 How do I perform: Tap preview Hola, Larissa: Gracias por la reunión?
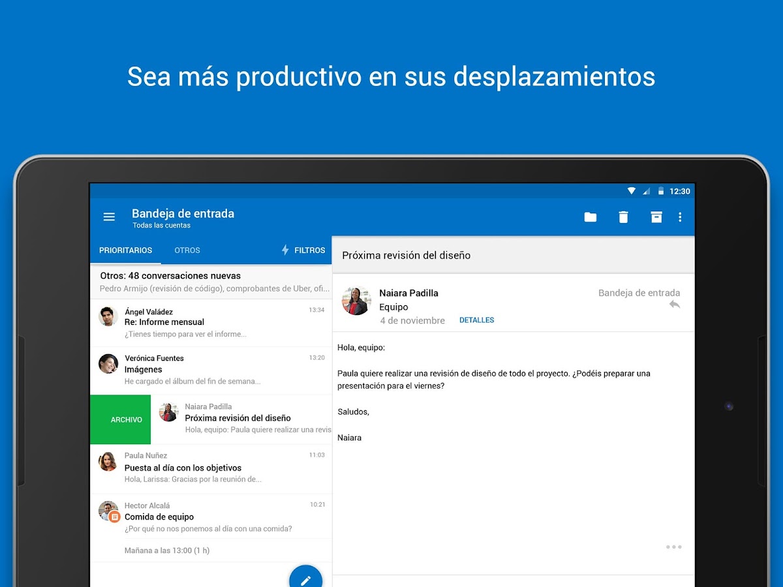click(x=193, y=479)
